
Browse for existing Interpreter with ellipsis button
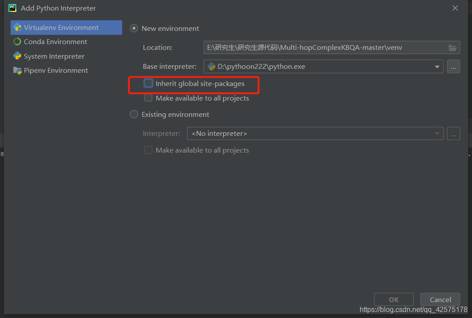click(x=453, y=134)
